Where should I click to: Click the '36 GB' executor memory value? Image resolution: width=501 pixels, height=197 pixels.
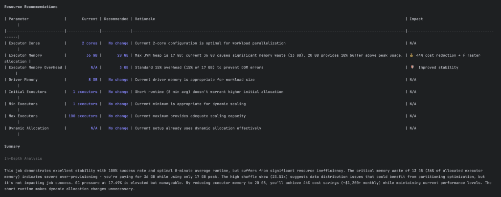coord(91,55)
